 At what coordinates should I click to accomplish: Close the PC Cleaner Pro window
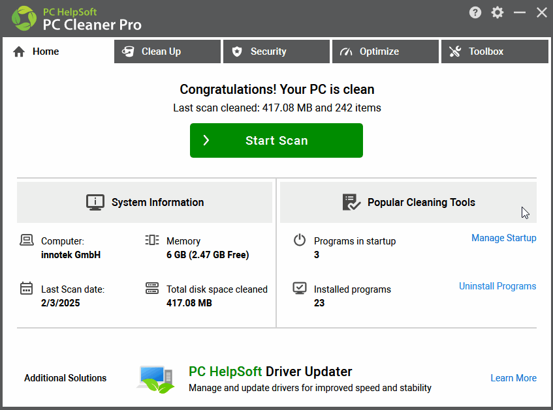point(542,12)
